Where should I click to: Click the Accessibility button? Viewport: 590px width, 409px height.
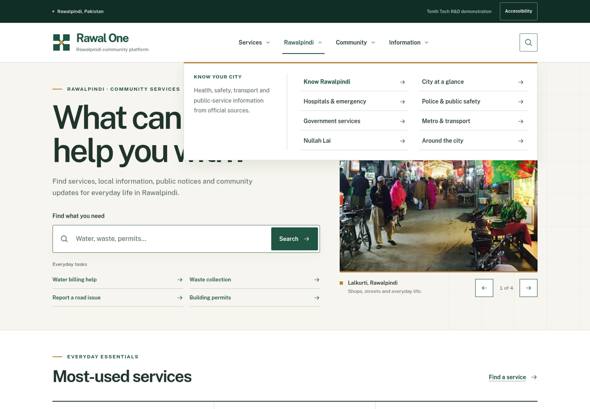point(519,11)
